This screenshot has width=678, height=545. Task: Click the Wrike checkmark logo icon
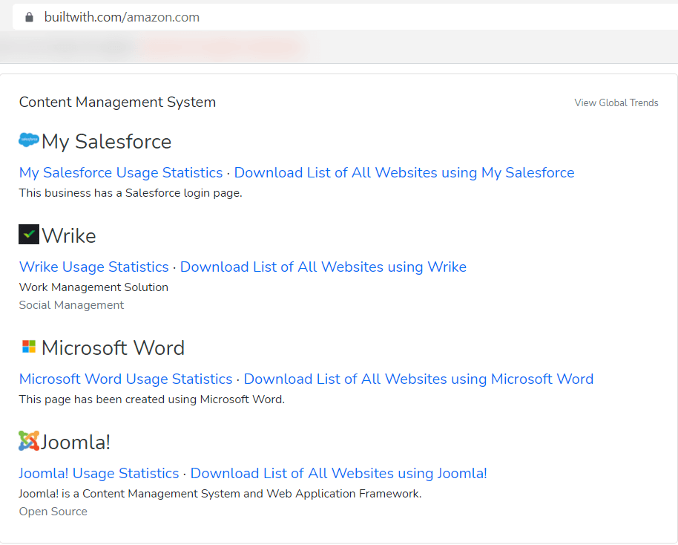(29, 234)
